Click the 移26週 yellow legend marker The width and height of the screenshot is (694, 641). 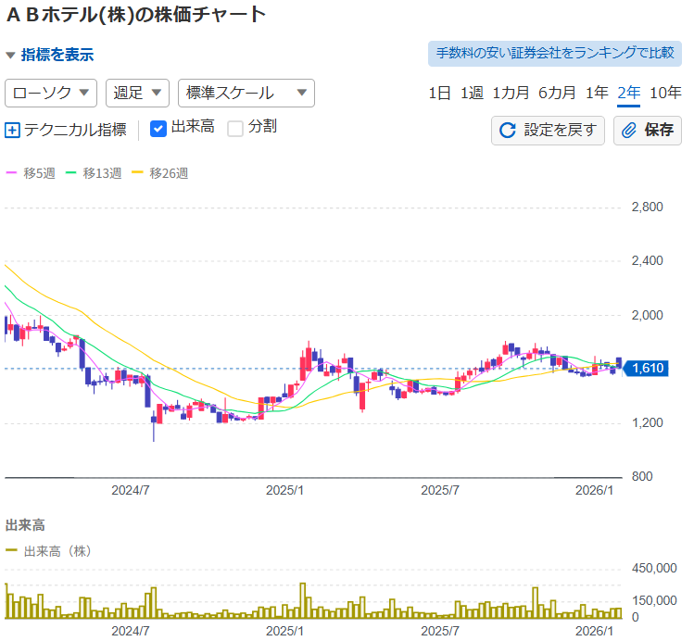click(138, 172)
